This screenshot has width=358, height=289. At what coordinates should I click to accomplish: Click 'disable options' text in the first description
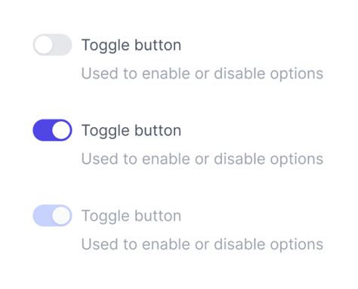coord(269,74)
